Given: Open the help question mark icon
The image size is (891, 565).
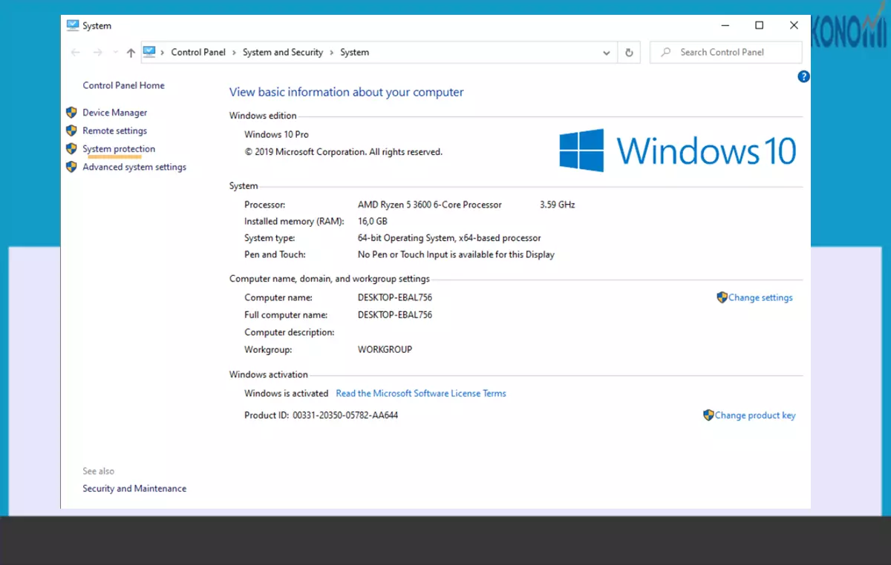Looking at the screenshot, I should pyautogui.click(x=803, y=76).
